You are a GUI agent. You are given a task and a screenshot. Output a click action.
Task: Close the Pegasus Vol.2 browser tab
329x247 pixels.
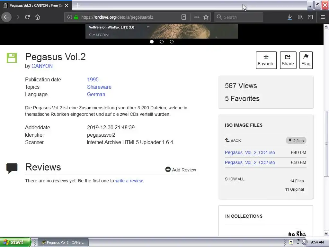67,5
